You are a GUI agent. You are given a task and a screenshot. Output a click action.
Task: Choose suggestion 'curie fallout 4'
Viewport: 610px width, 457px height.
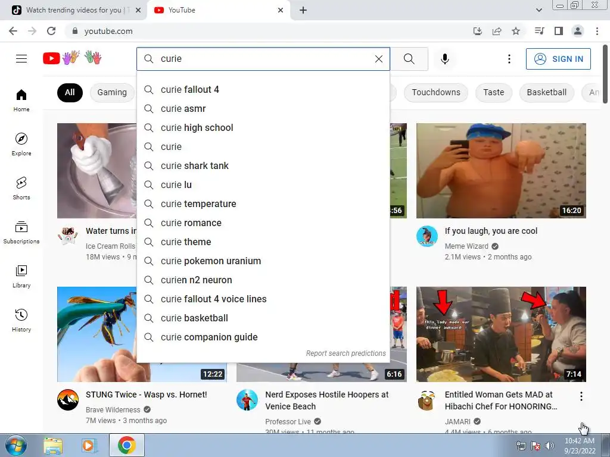[x=263, y=89]
